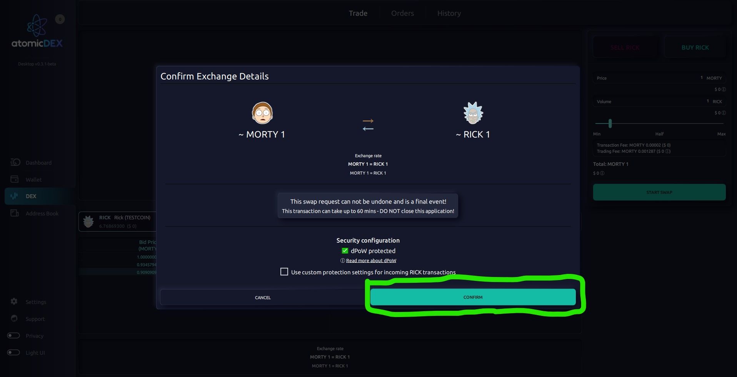Switch to the History tab
This screenshot has width=737, height=377.
(449, 13)
